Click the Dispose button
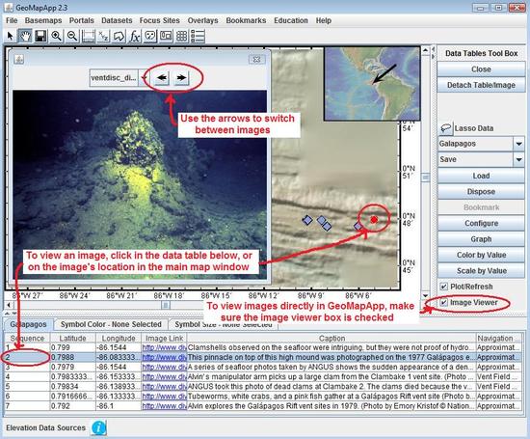 click(481, 192)
